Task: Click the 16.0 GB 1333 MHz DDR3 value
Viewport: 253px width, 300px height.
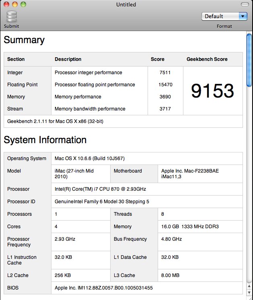Action: [x=190, y=227]
